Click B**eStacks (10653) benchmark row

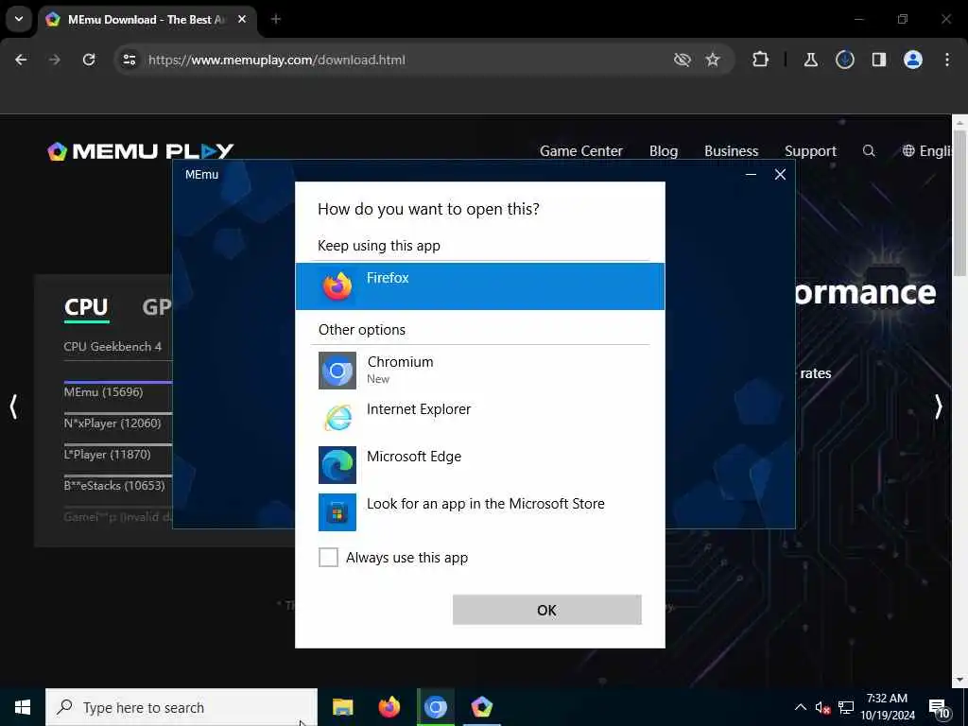tap(114, 486)
